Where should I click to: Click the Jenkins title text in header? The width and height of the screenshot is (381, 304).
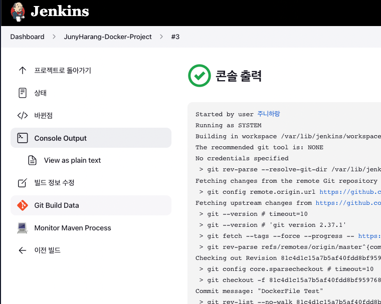coord(60,12)
